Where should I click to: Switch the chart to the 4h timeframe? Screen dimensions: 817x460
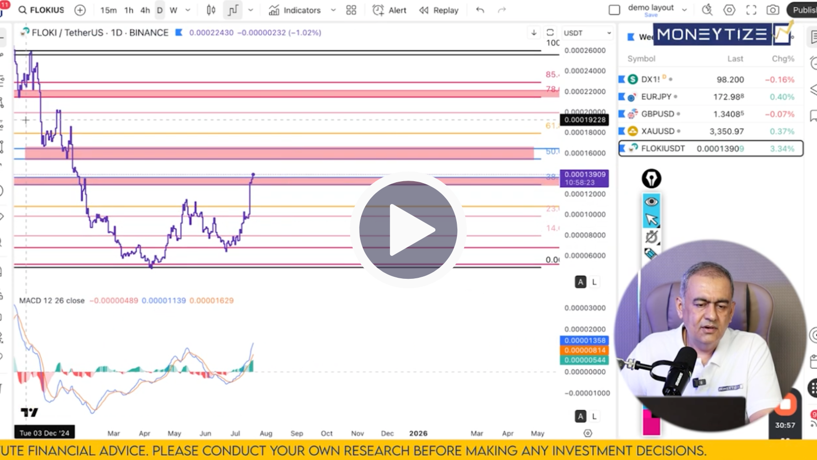point(145,10)
